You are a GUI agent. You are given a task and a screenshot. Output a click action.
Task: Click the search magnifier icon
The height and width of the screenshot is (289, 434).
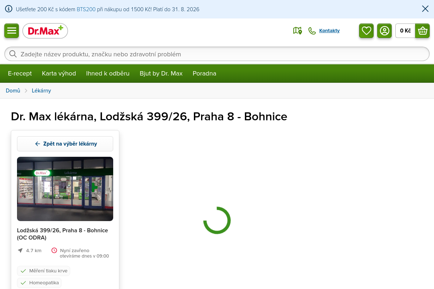pyautogui.click(x=13, y=54)
